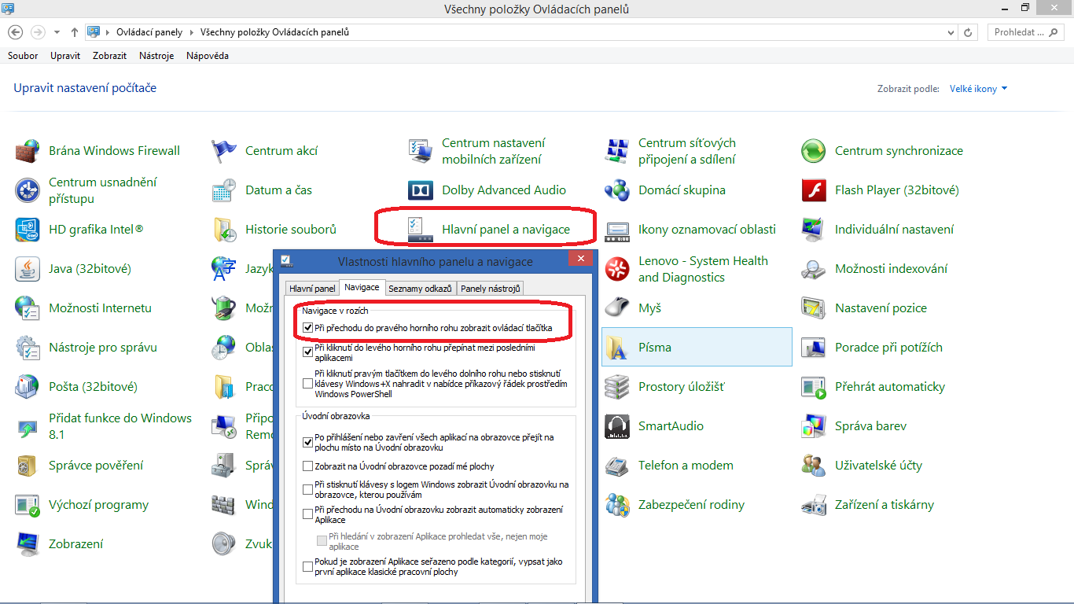Screen dimensions: 1074x604
Task: Select the Navigace tab
Action: point(362,287)
